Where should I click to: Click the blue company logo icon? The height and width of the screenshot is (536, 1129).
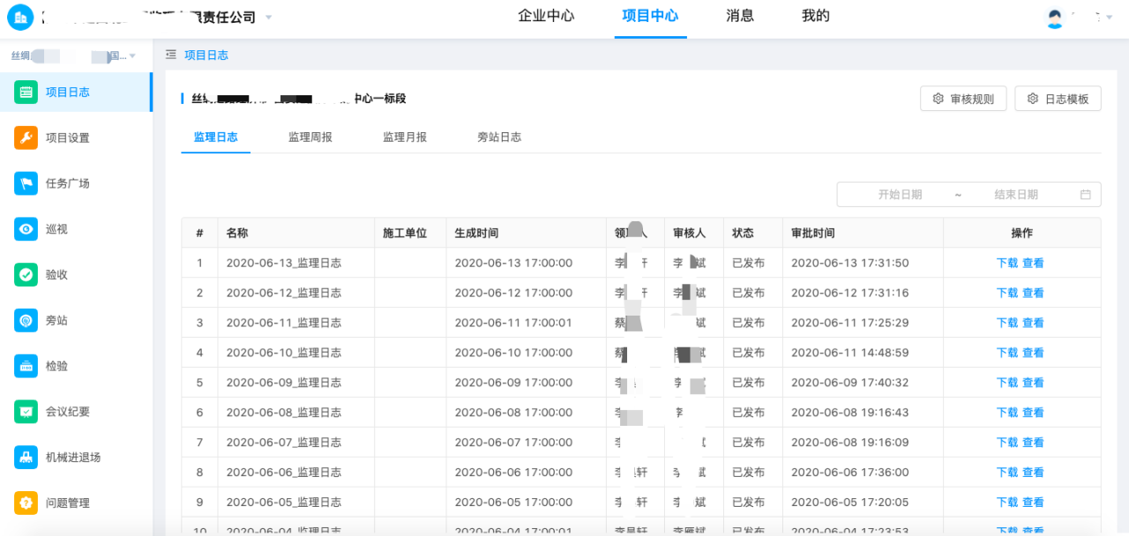tap(19, 16)
